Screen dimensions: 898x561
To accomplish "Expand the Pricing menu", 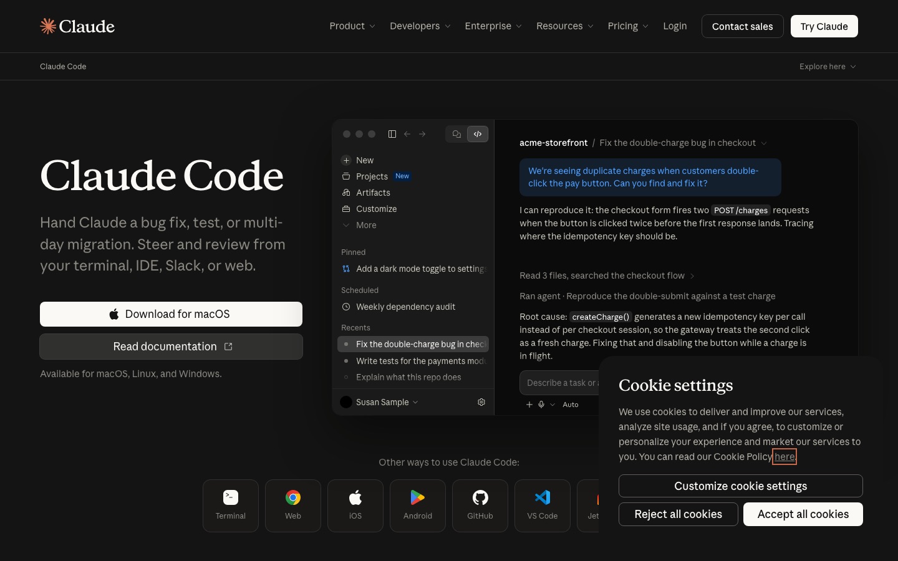I will (x=628, y=26).
